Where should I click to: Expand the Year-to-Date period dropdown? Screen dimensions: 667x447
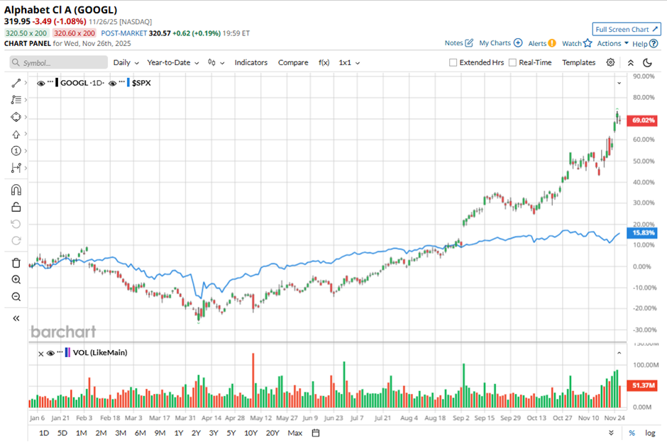click(172, 62)
